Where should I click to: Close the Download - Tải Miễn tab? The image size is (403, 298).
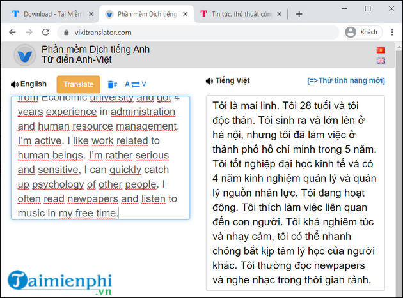click(91, 15)
